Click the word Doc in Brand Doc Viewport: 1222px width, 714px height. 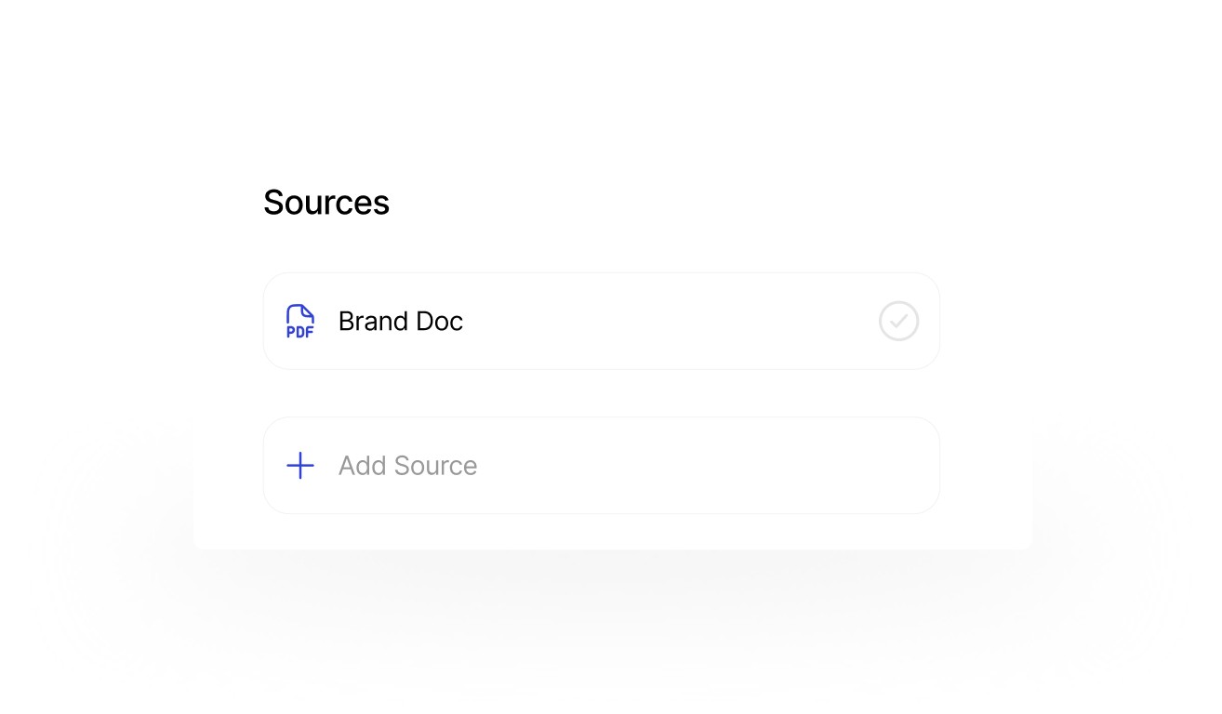(x=439, y=321)
